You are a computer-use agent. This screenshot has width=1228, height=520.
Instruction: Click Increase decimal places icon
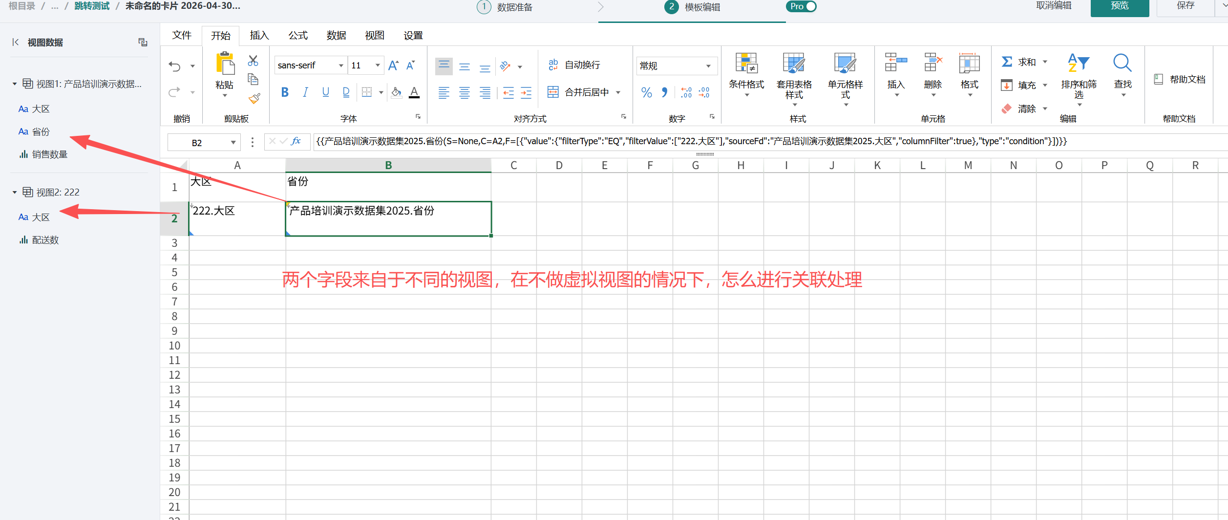(x=686, y=92)
